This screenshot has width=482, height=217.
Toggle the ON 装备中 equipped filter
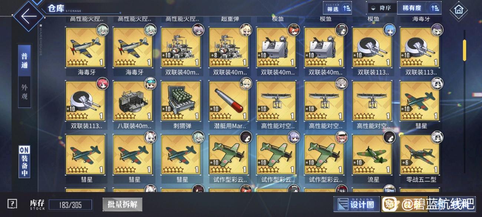(24, 162)
